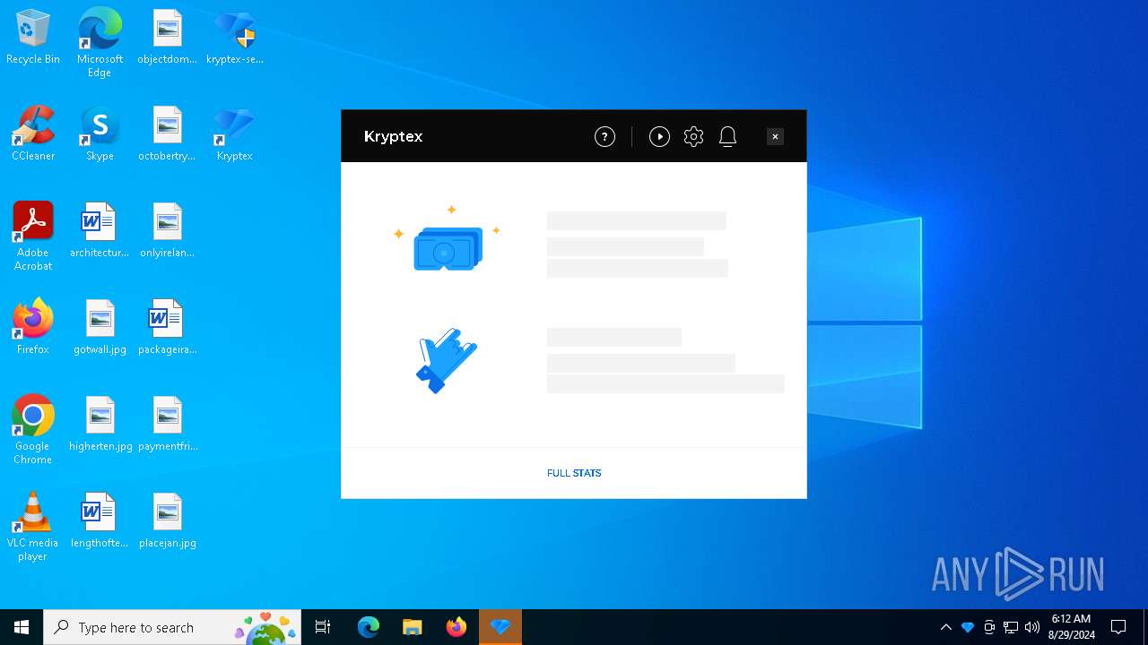Open the FULL STATS link
The height and width of the screenshot is (645, 1148).
(574, 473)
